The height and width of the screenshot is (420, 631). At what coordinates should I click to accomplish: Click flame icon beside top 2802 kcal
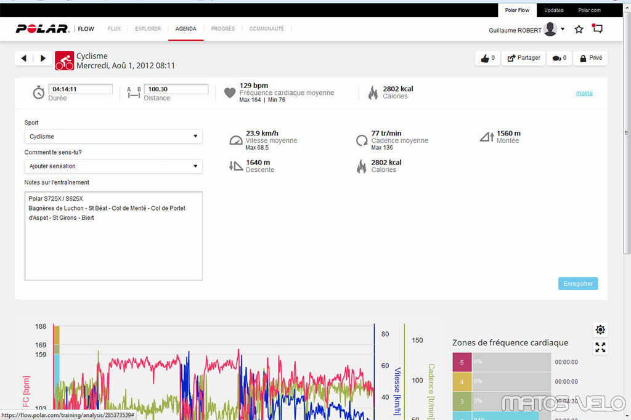tap(373, 92)
